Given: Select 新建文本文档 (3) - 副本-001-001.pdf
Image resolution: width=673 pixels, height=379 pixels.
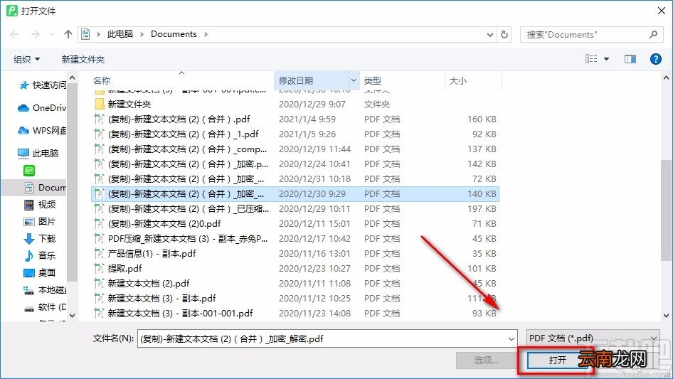Looking at the screenshot, I should coord(295,314).
